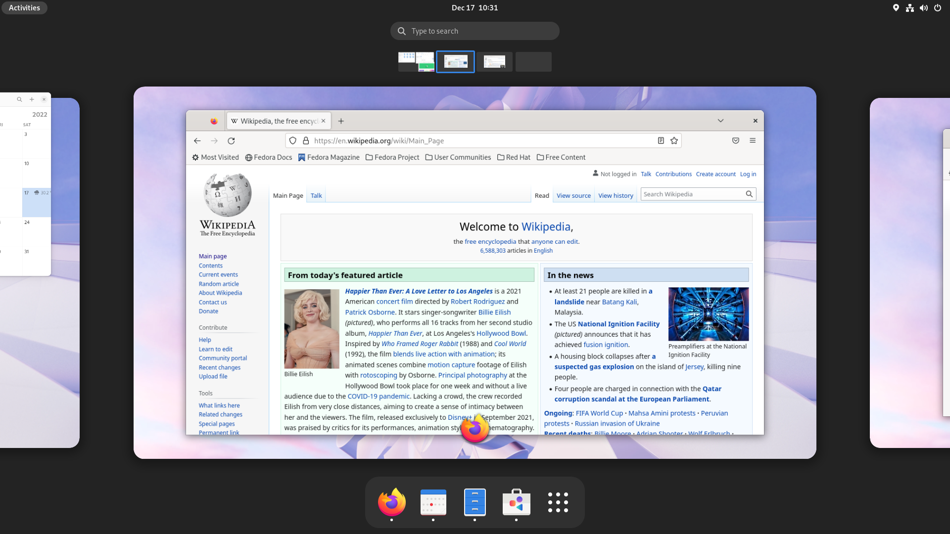Screen dimensions: 950x534
Task: Open a new tab with the plus button
Action: [x=341, y=121]
